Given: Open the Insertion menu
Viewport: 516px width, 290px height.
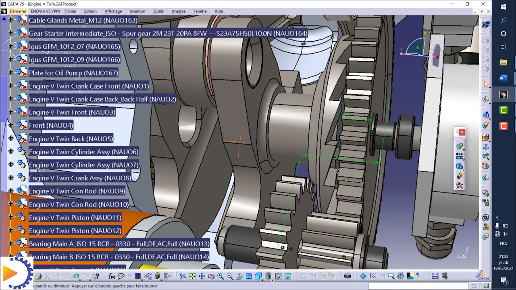Looking at the screenshot, I should (137, 11).
